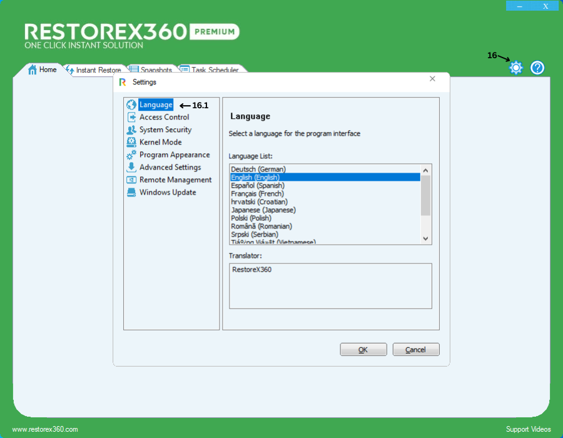Open the Support Videos link
563x438 pixels.
tap(528, 429)
